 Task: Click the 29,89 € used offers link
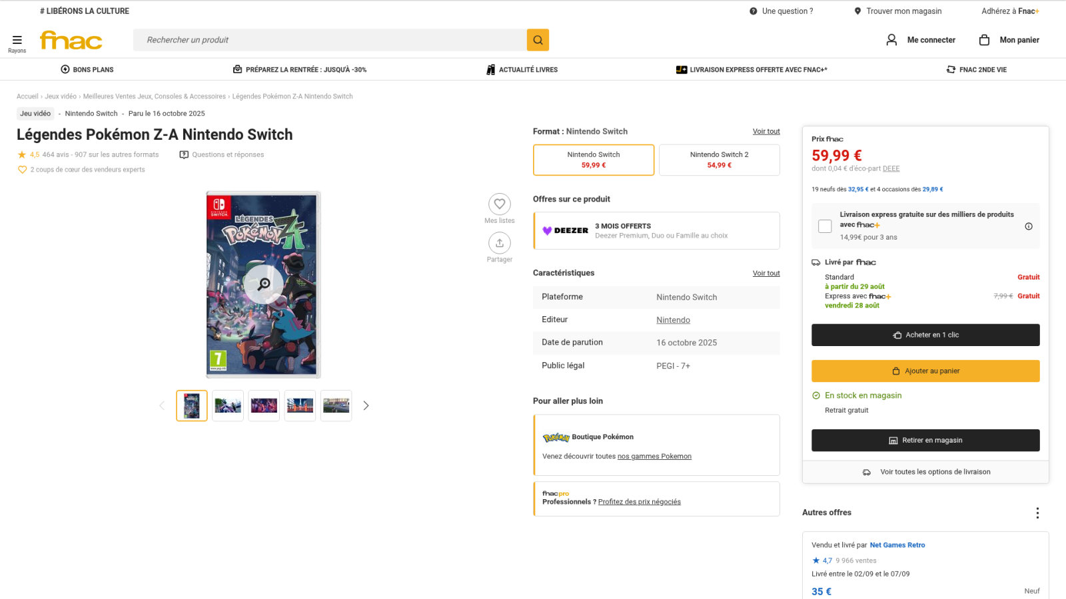pyautogui.click(x=933, y=190)
